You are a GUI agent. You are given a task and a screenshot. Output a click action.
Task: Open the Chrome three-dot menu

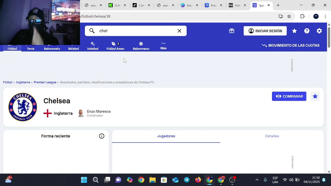click(325, 16)
